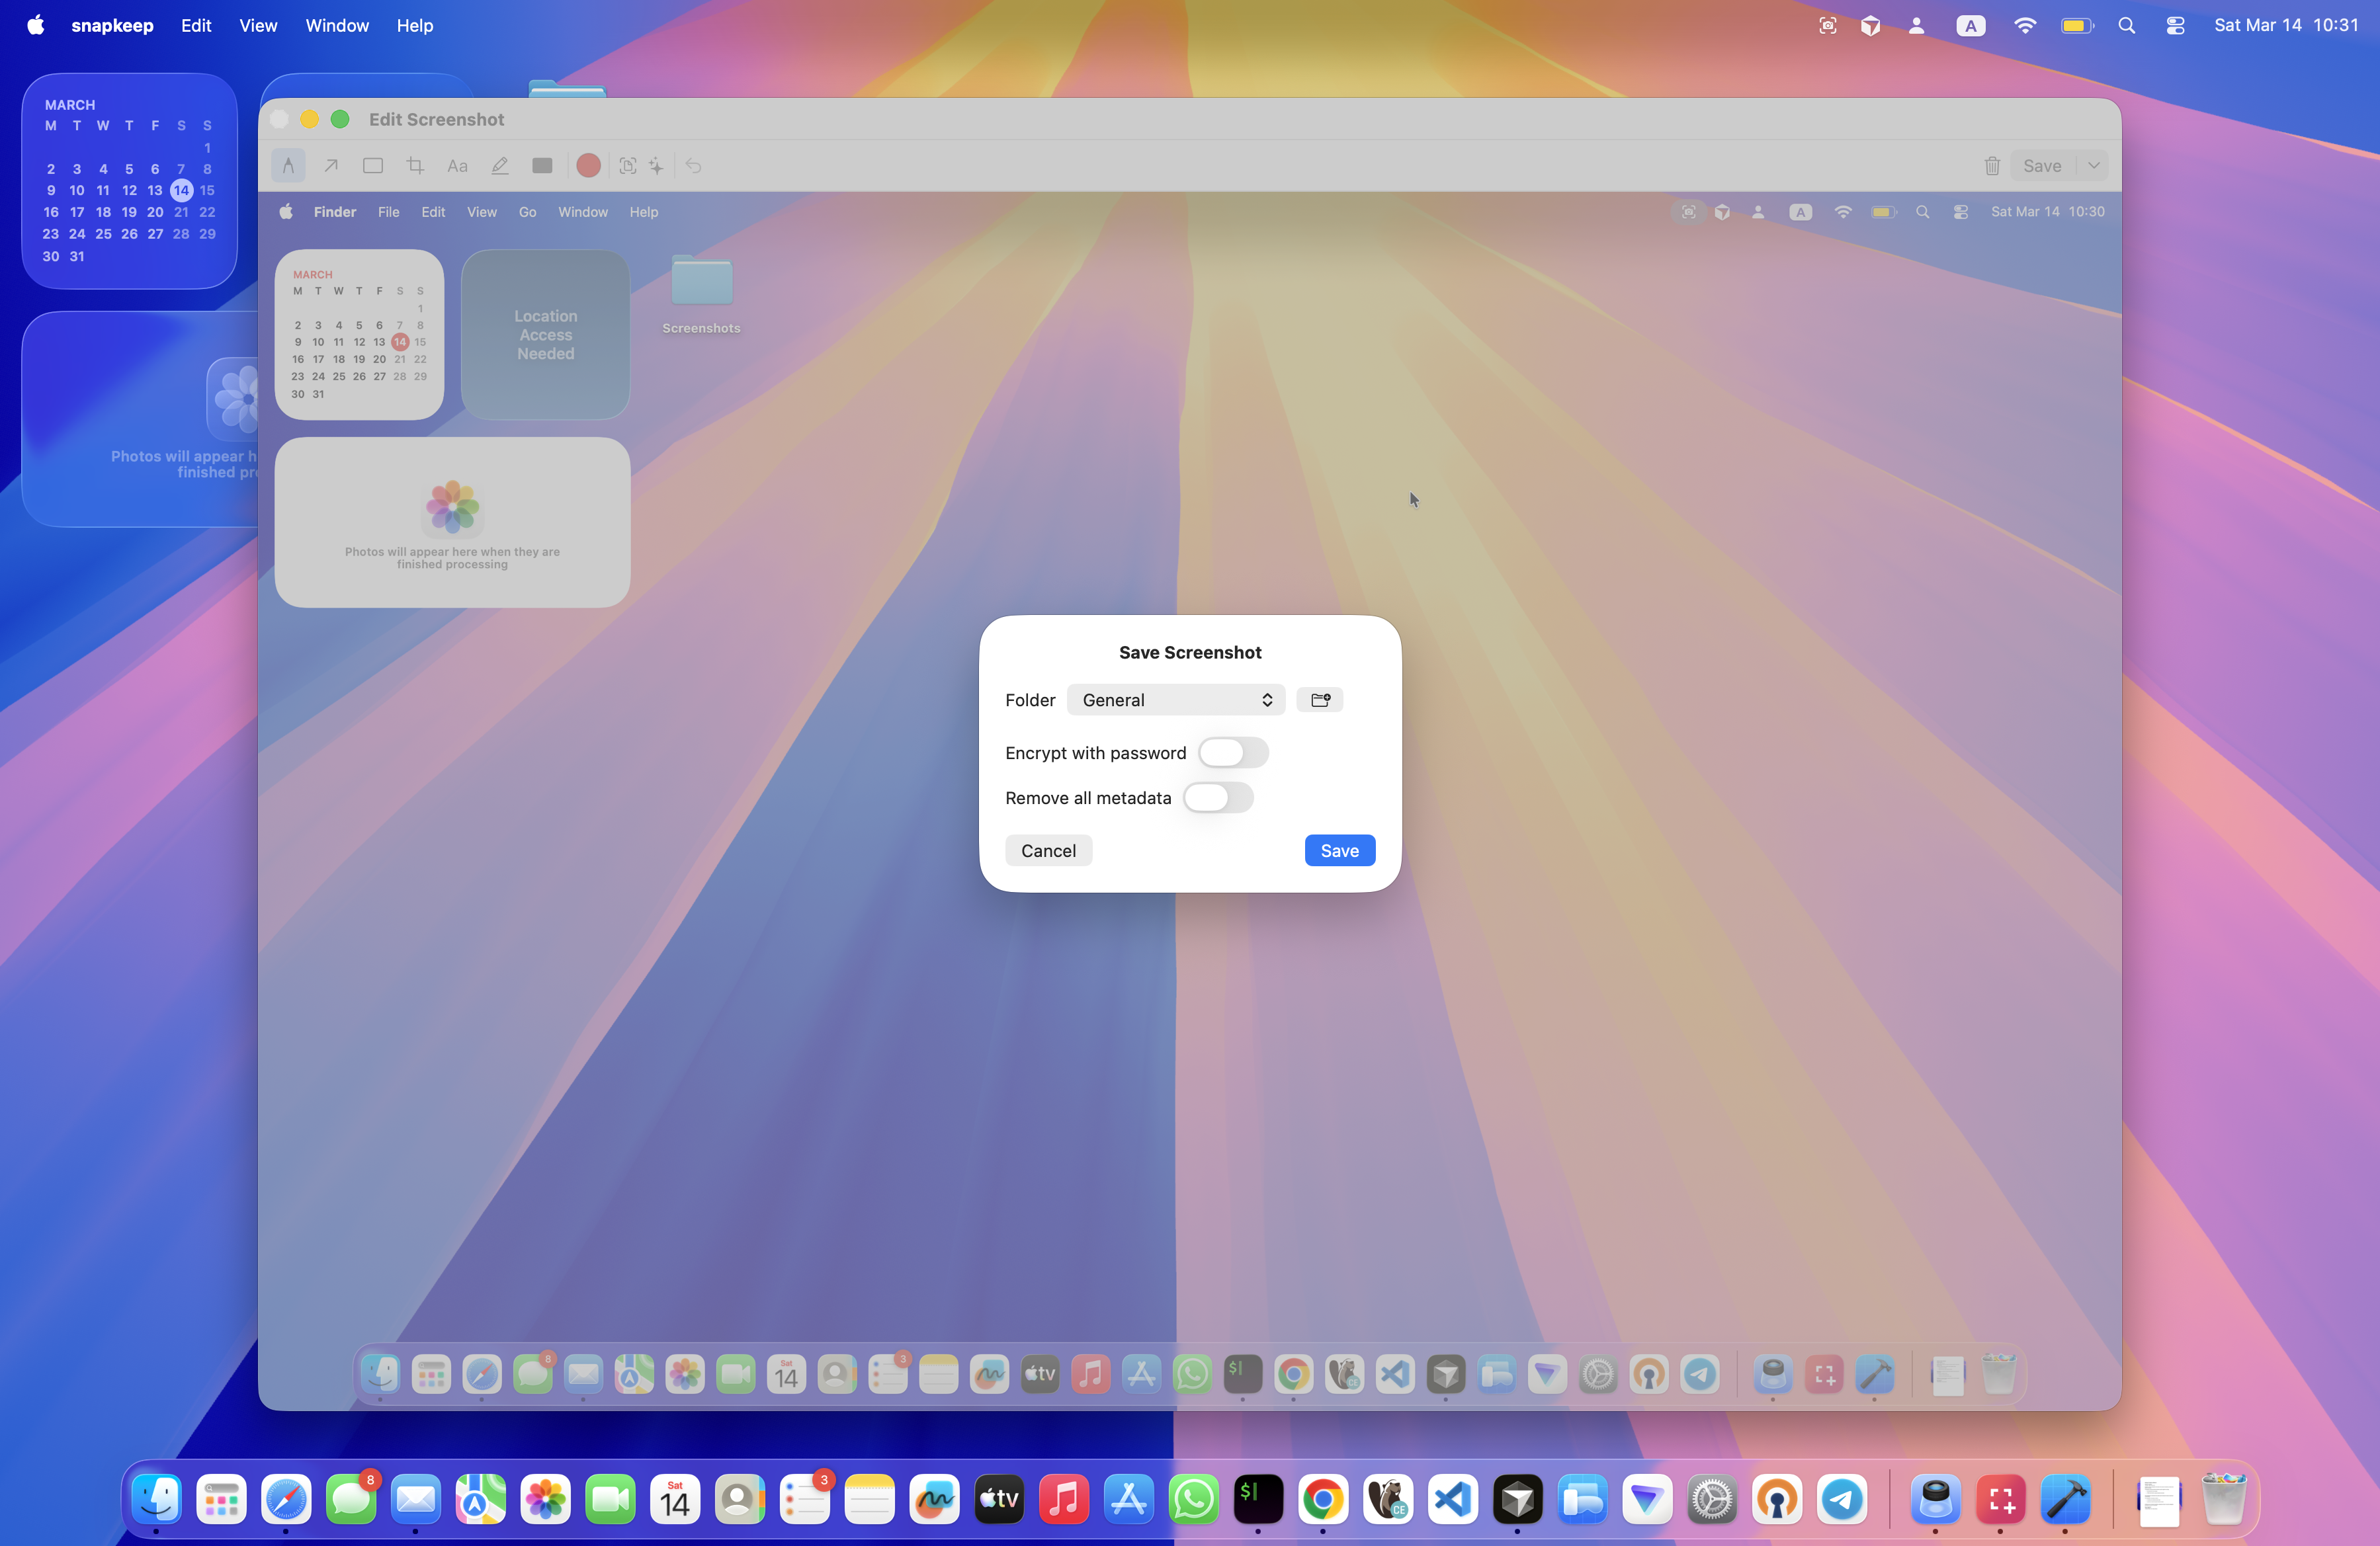The width and height of the screenshot is (2380, 1546).
Task: Open Google Chrome from the Dock
Action: pyautogui.click(x=1323, y=1499)
